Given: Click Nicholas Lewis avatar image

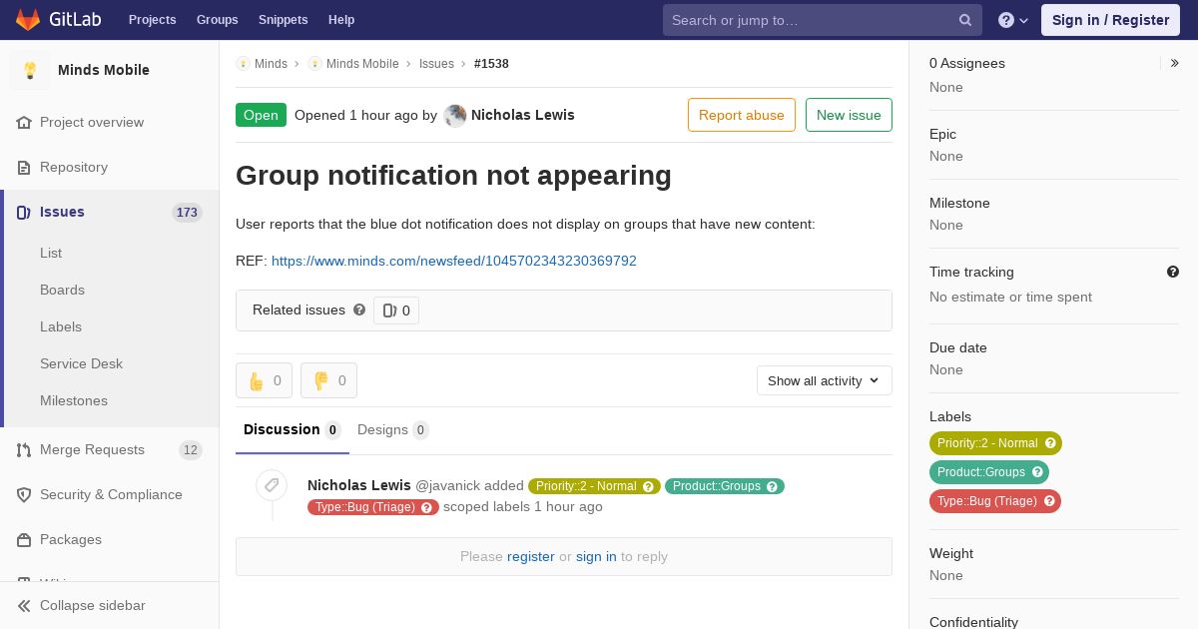Looking at the screenshot, I should click(x=455, y=115).
